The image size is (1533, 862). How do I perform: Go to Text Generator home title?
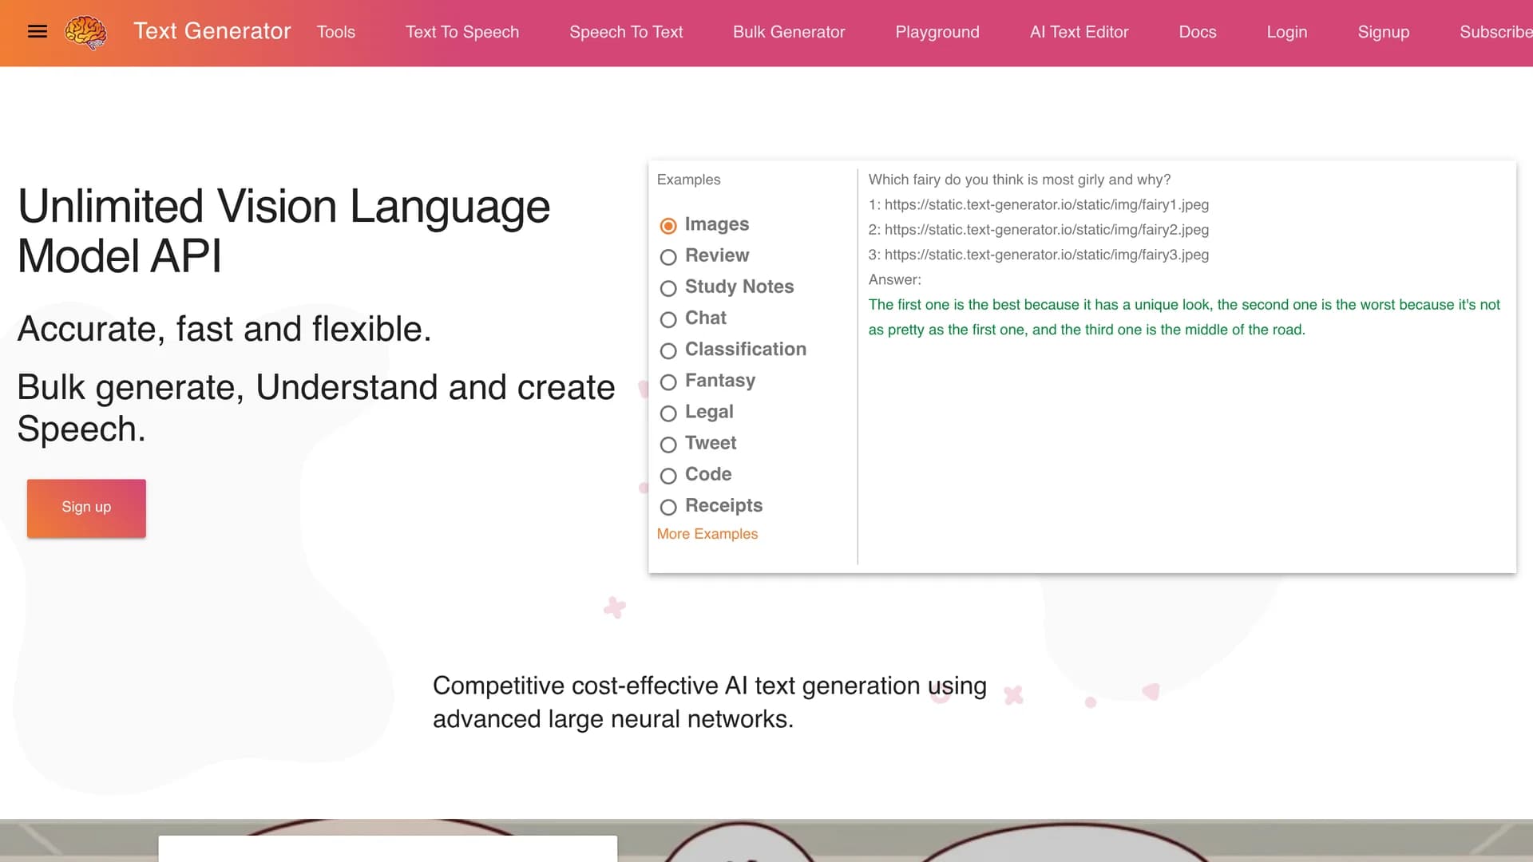[212, 31]
